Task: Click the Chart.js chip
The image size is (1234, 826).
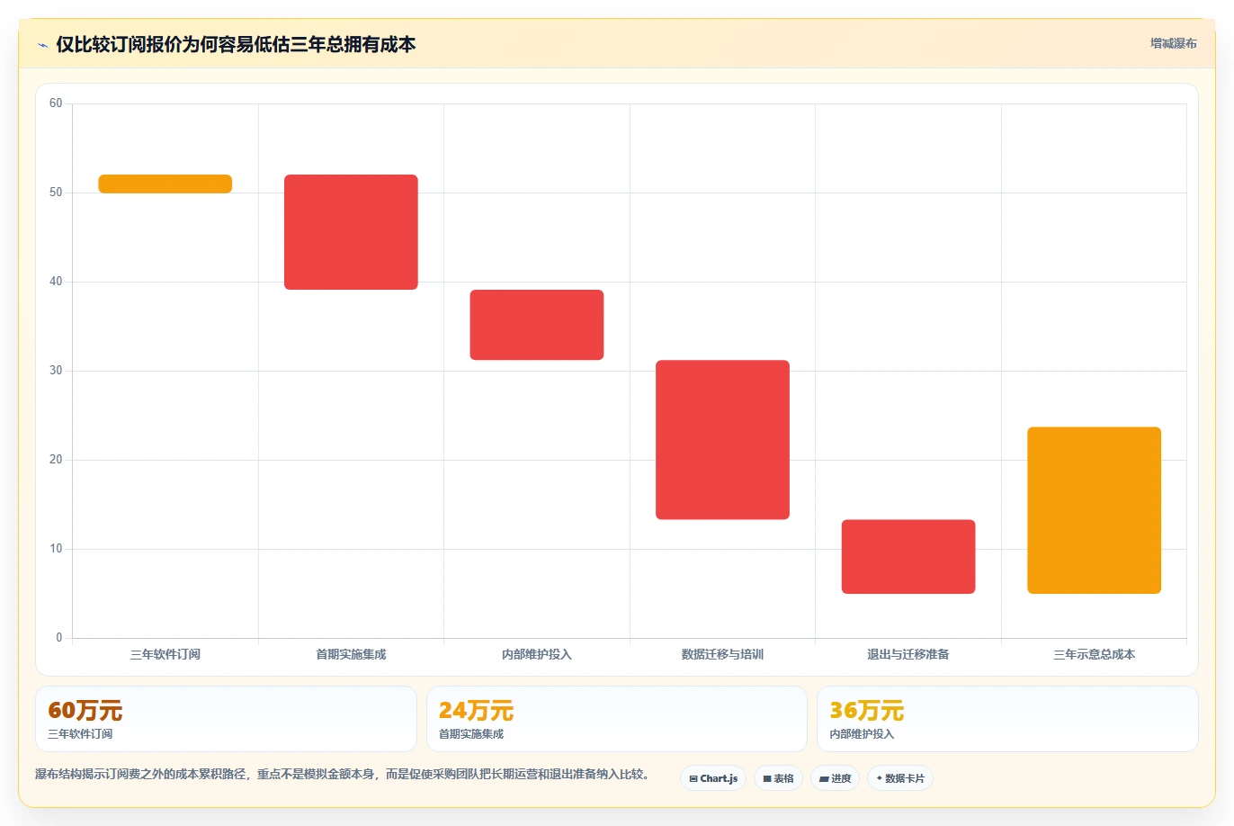Action: (713, 778)
